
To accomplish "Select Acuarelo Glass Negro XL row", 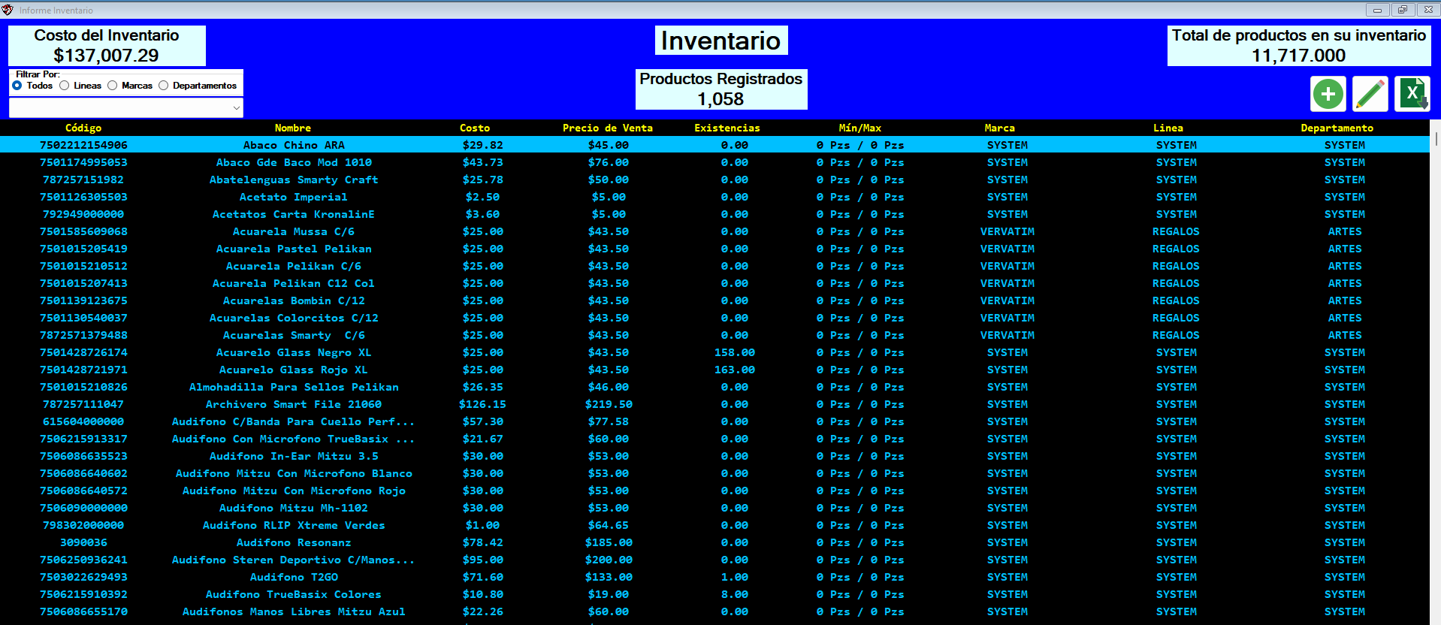I will (714, 352).
